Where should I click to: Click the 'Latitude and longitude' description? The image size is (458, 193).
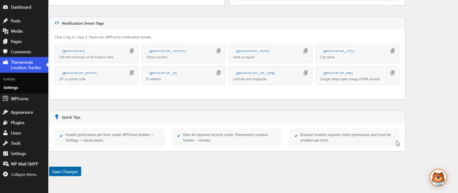tap(250, 79)
